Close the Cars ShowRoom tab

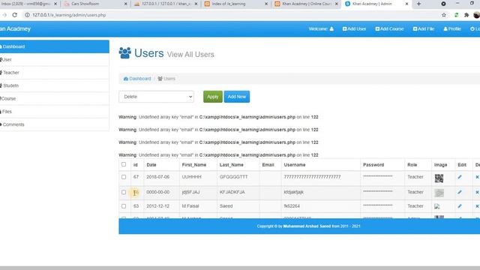125,4
